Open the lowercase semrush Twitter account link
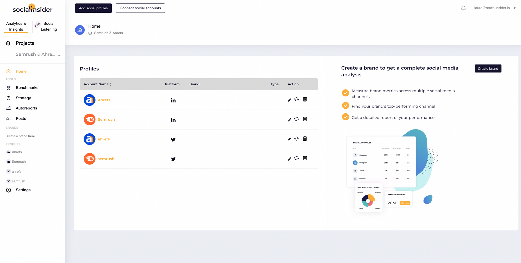Viewport: 521px width, 263px height. coord(106,159)
